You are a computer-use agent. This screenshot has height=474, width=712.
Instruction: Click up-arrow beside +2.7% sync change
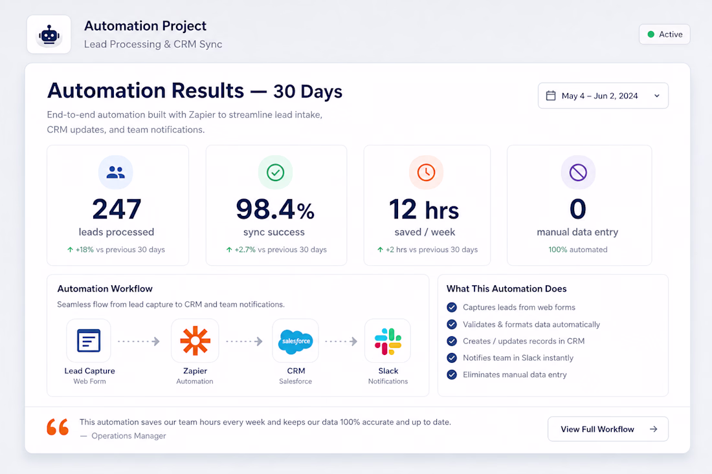click(229, 250)
